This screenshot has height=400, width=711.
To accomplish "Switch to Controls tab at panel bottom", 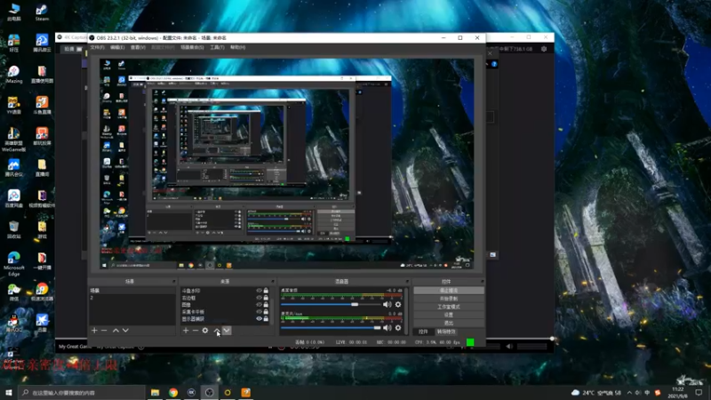I will 423,332.
